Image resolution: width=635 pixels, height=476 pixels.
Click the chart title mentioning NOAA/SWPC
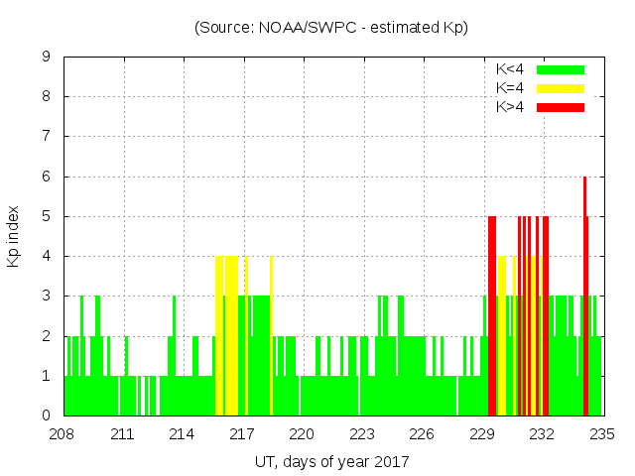pos(331,27)
